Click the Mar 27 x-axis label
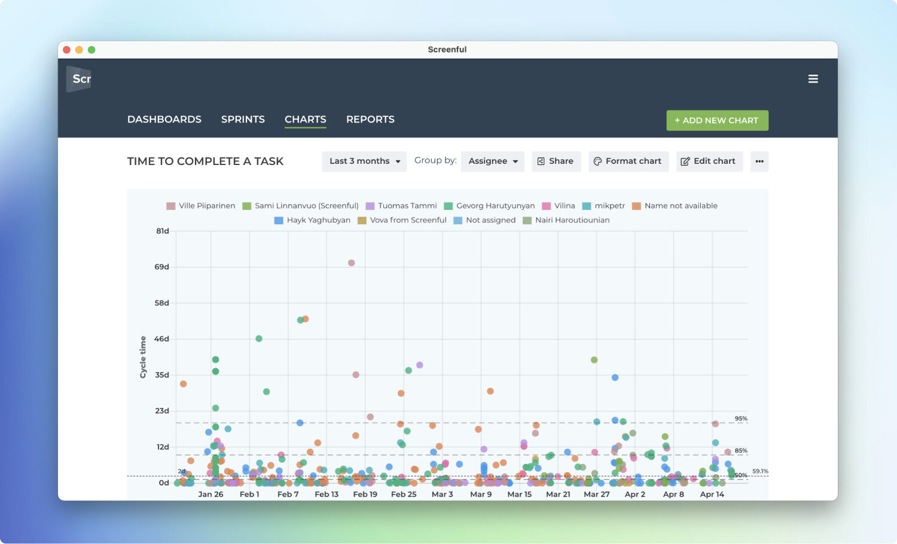The image size is (897, 544). coord(597,494)
